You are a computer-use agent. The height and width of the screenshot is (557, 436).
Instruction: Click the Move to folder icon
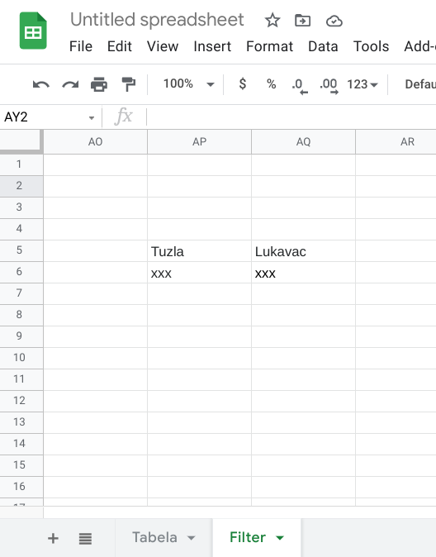[x=303, y=21]
